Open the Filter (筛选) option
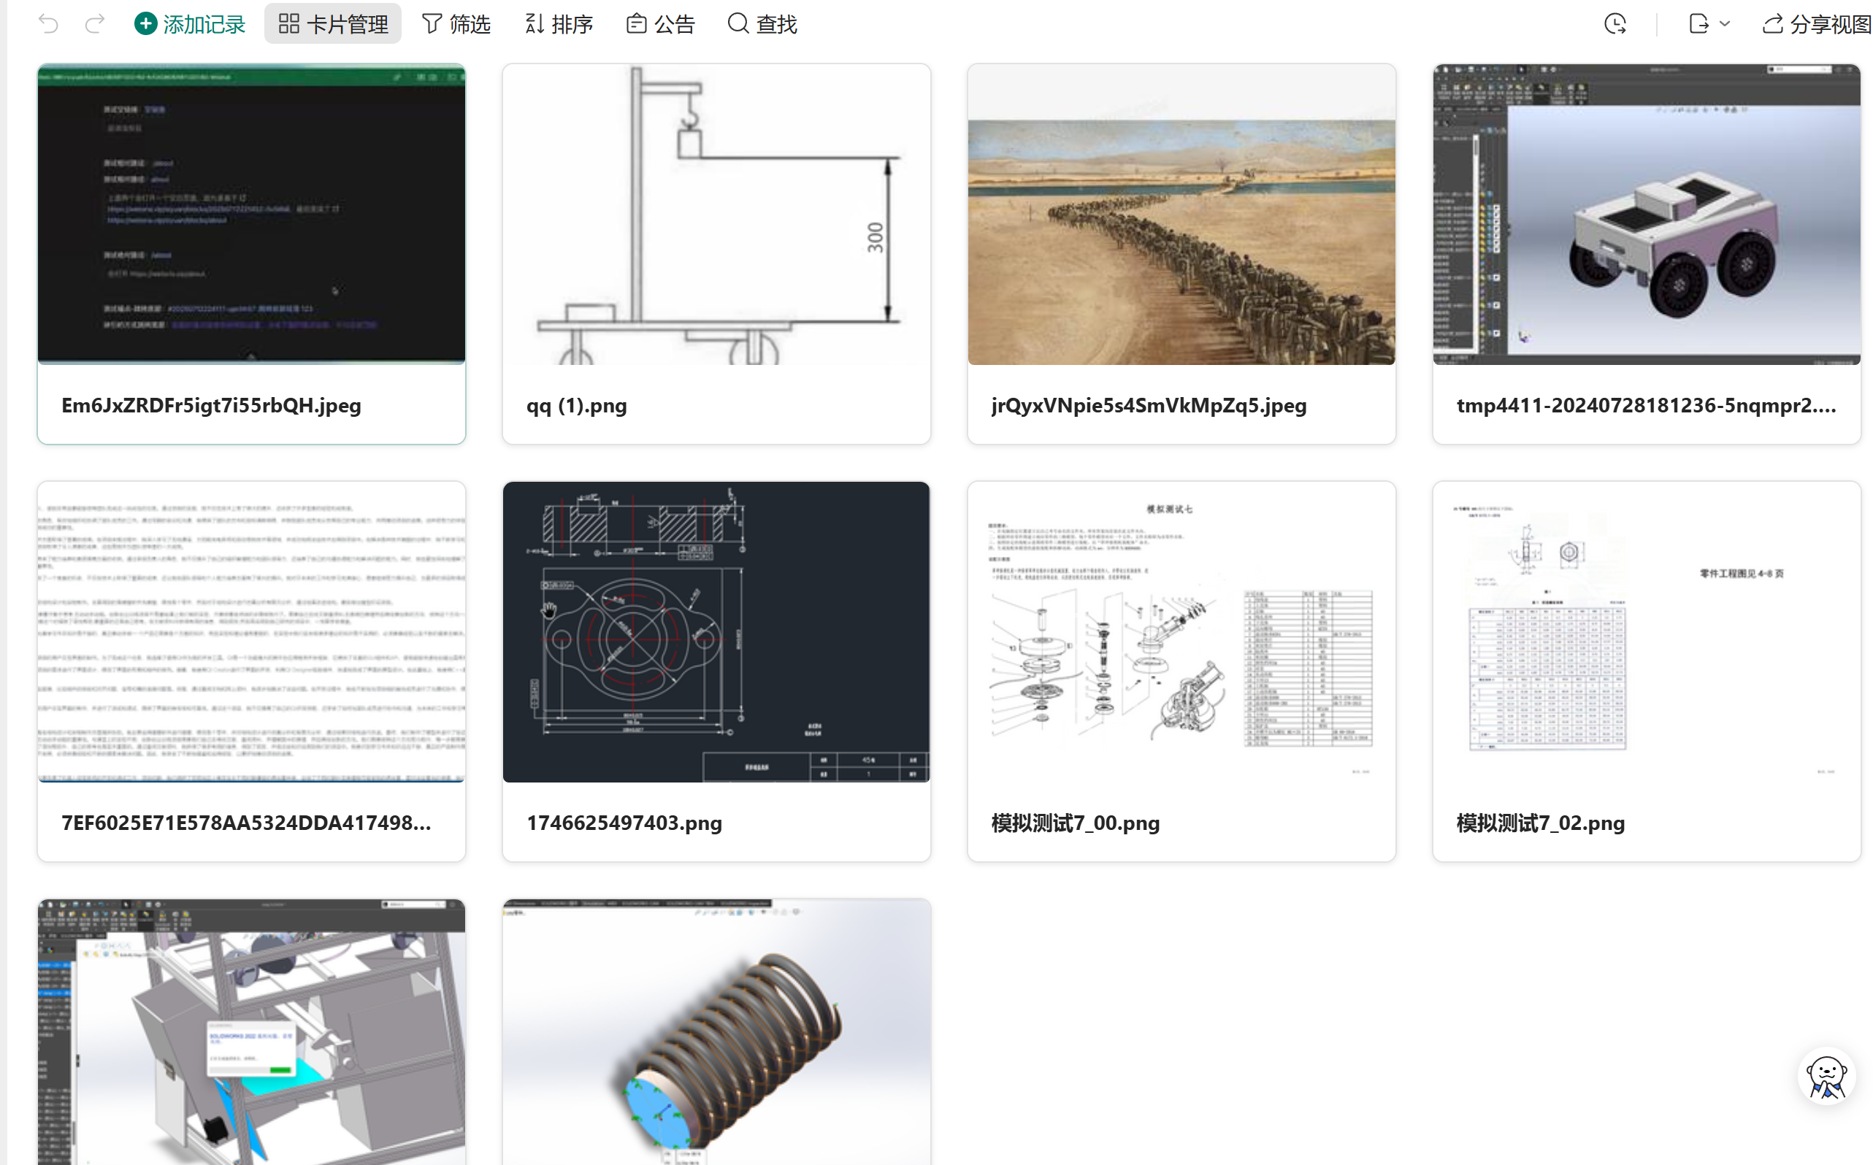The height and width of the screenshot is (1165, 1873). click(456, 24)
